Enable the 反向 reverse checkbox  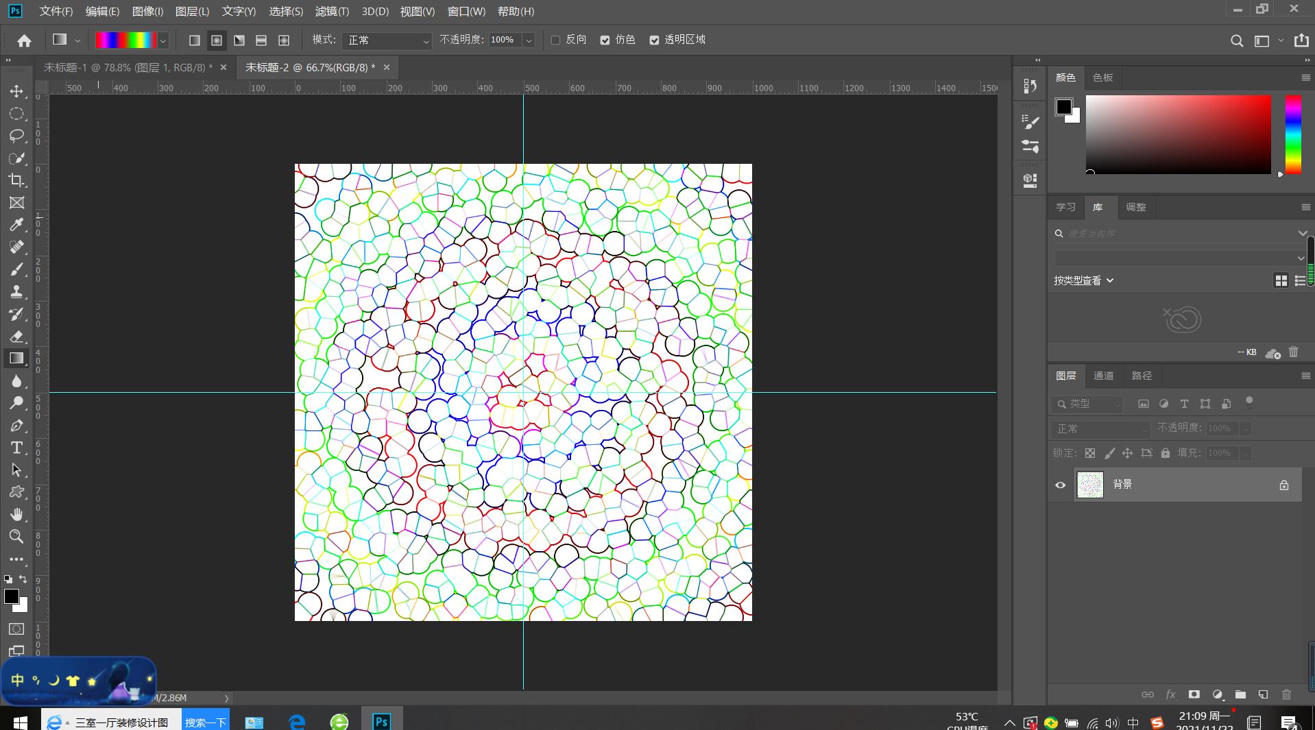click(x=555, y=40)
